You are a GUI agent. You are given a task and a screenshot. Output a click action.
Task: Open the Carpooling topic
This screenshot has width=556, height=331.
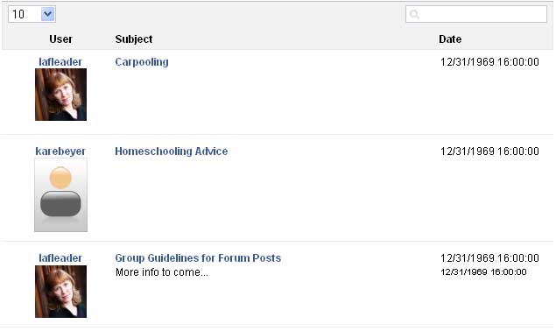click(x=142, y=62)
